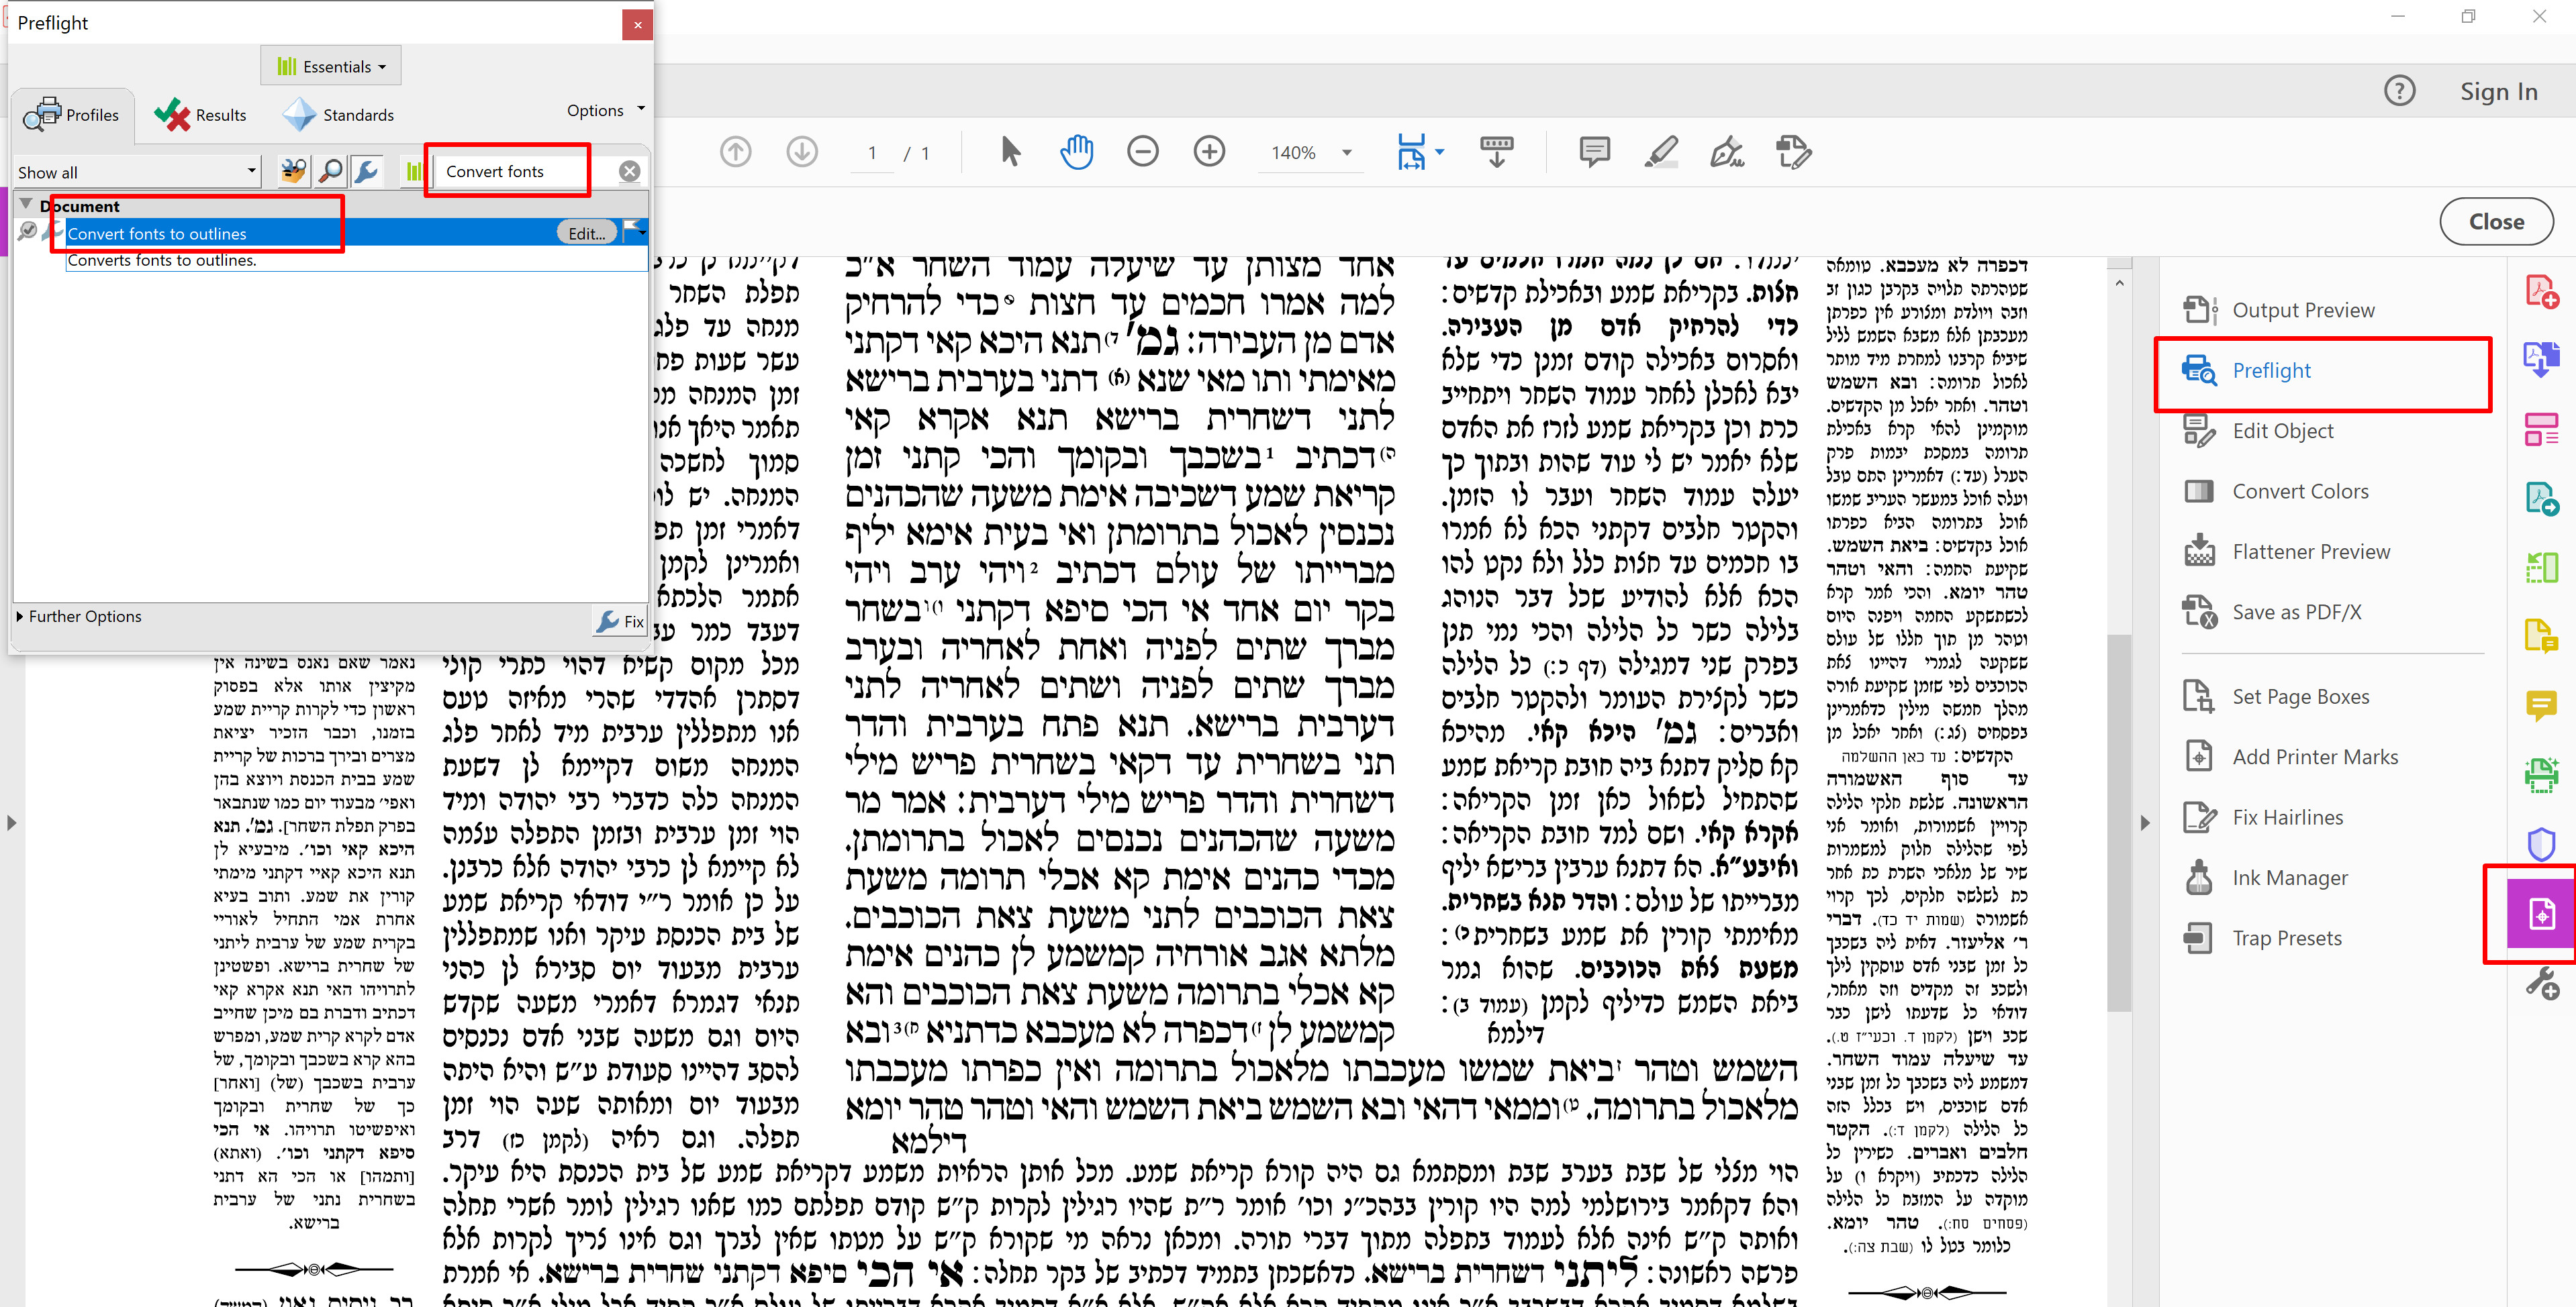This screenshot has height=1307, width=2576.
Task: Select the magnifier 'show checks' filter icon
Action: coord(330,171)
